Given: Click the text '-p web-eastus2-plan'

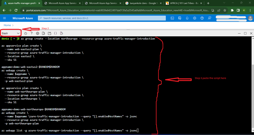Looking at the screenshot, I should coord(19,81).
